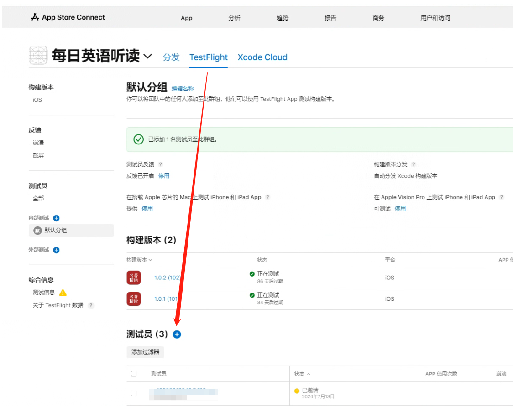The height and width of the screenshot is (406, 513).
Task: Click 84 天后过期 text for build 1.0.1
Action: click(x=270, y=303)
